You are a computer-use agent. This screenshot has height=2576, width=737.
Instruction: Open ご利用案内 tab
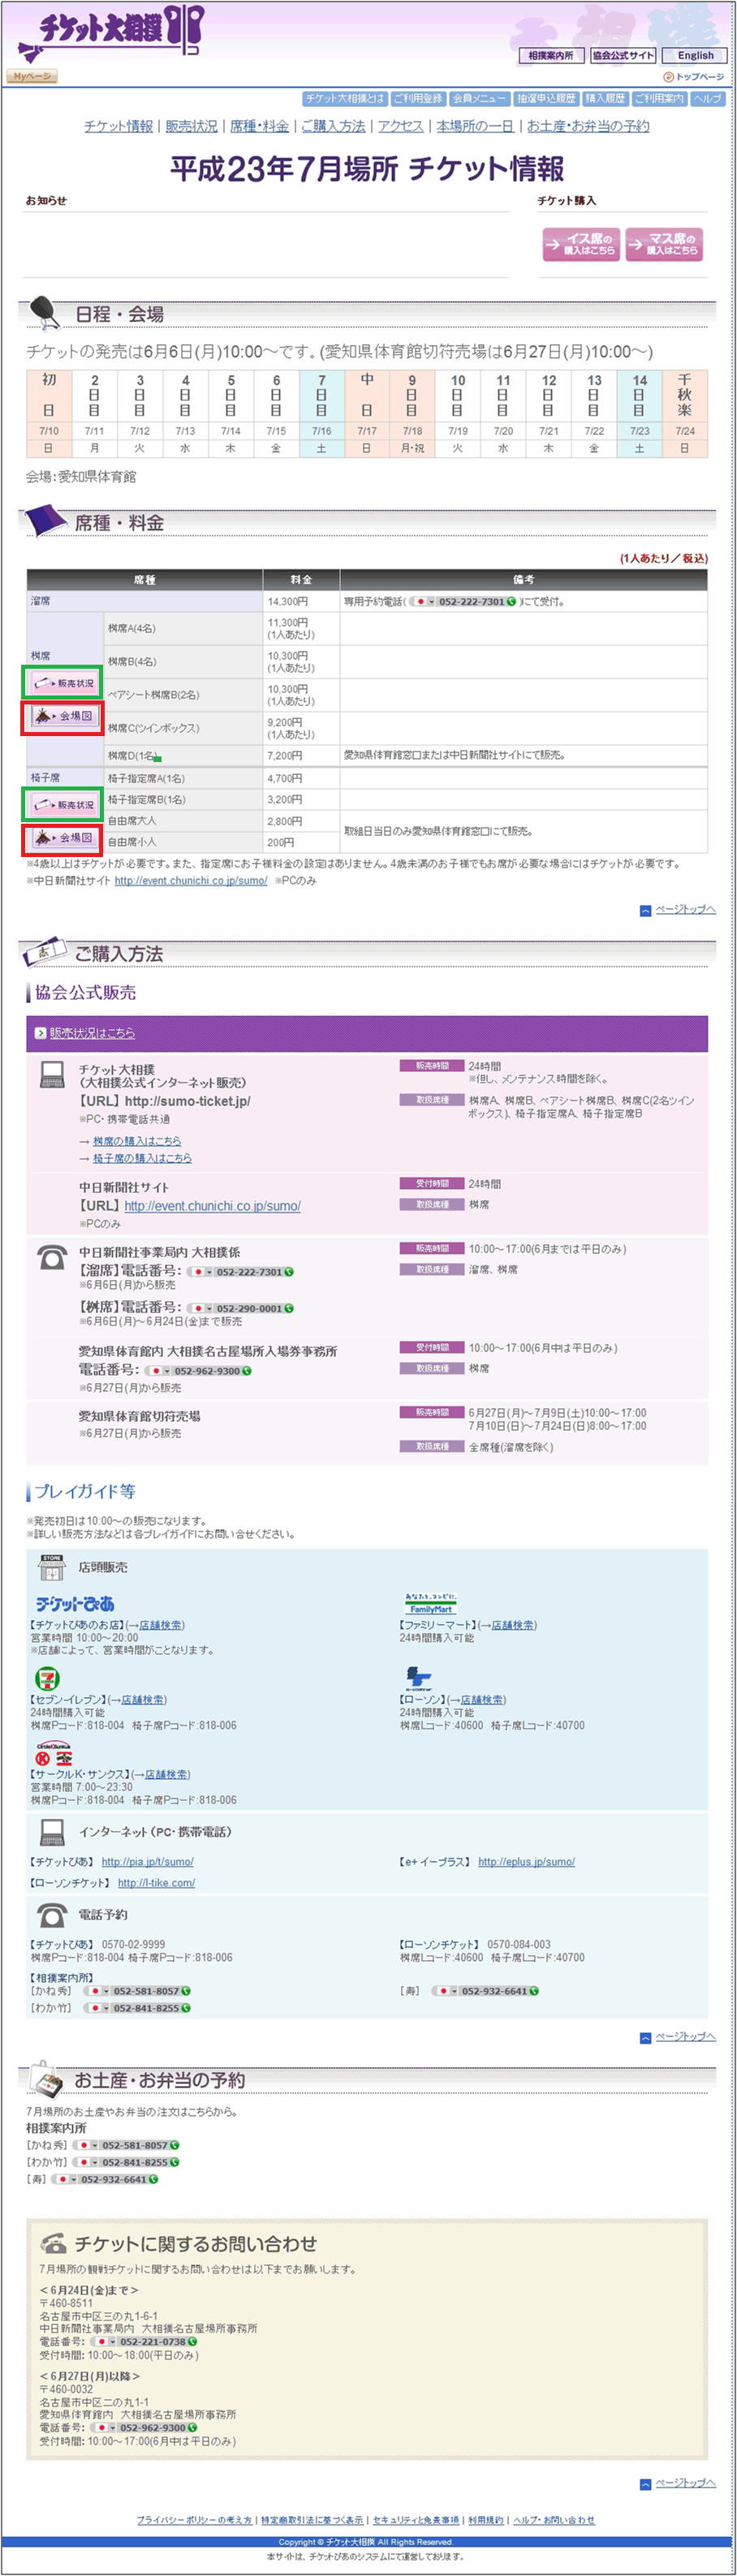click(x=660, y=99)
